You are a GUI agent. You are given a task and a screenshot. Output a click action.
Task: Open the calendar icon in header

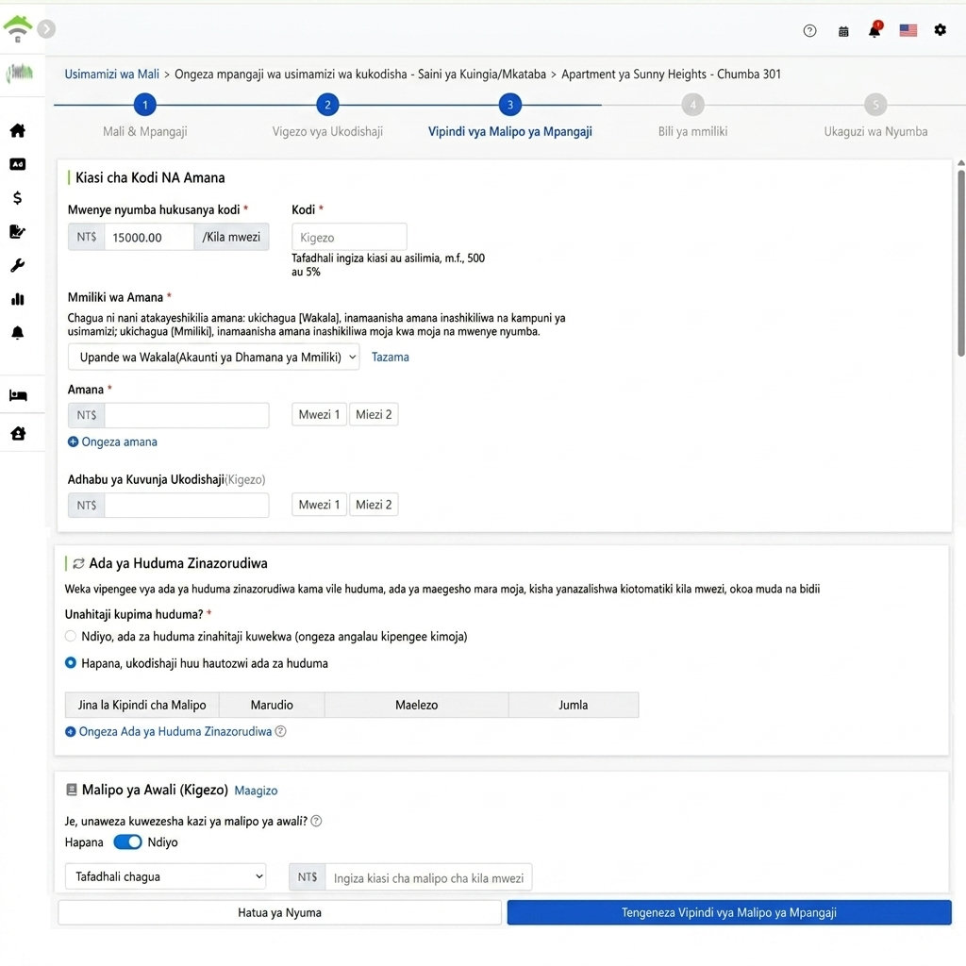tap(843, 31)
